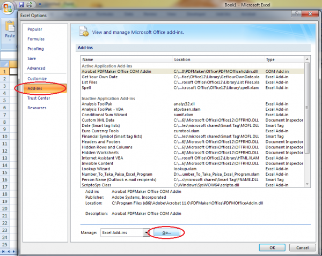Select the Internet Assistant VBA add-in
The height and width of the screenshot is (256, 322).
pyautogui.click(x=192, y=158)
